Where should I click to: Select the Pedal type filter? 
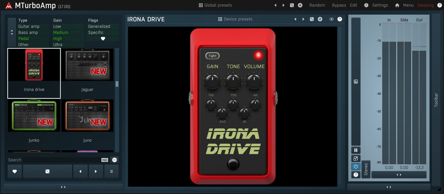coord(24,39)
